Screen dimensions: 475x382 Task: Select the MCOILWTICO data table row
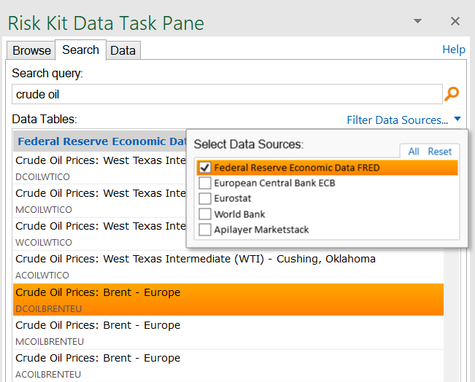click(x=100, y=200)
